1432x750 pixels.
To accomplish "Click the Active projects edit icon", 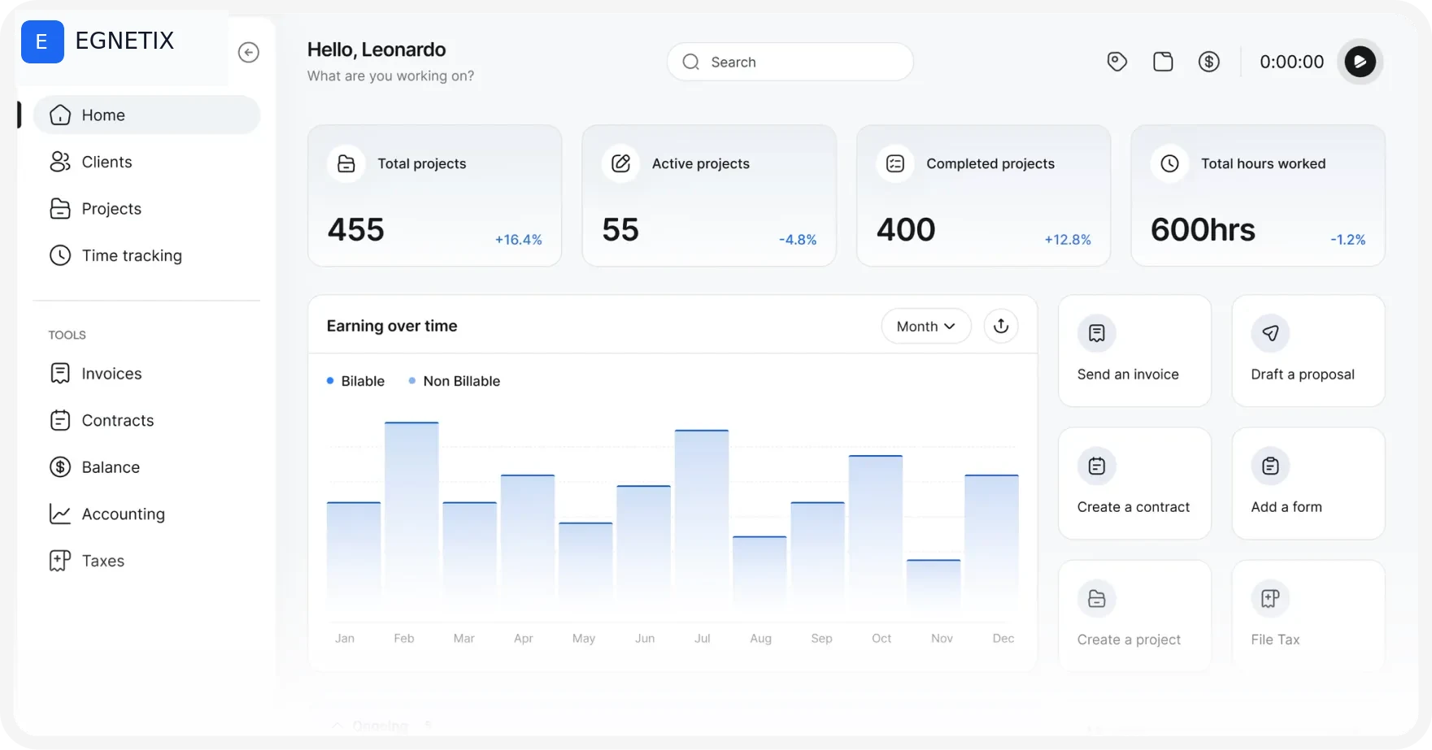I will 621,163.
